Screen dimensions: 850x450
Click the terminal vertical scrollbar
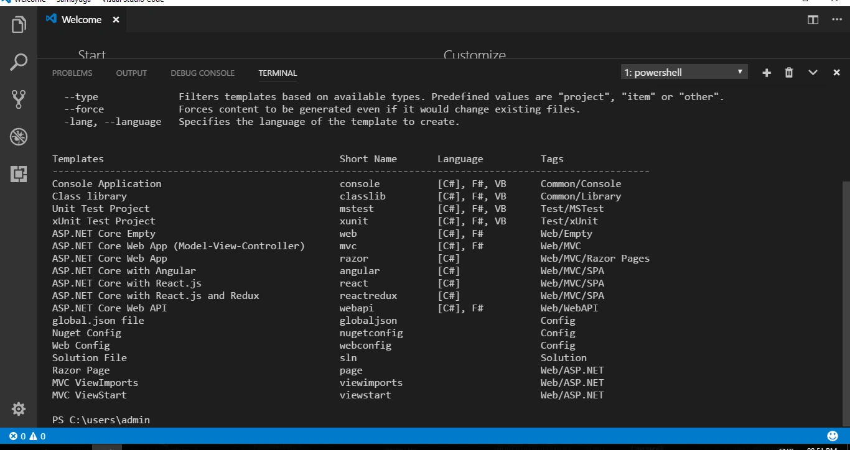pyautogui.click(x=846, y=305)
